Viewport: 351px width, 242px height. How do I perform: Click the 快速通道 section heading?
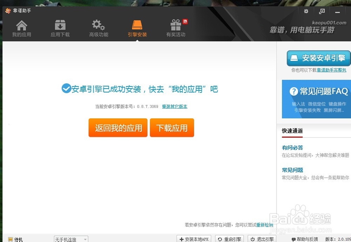pyautogui.click(x=292, y=131)
